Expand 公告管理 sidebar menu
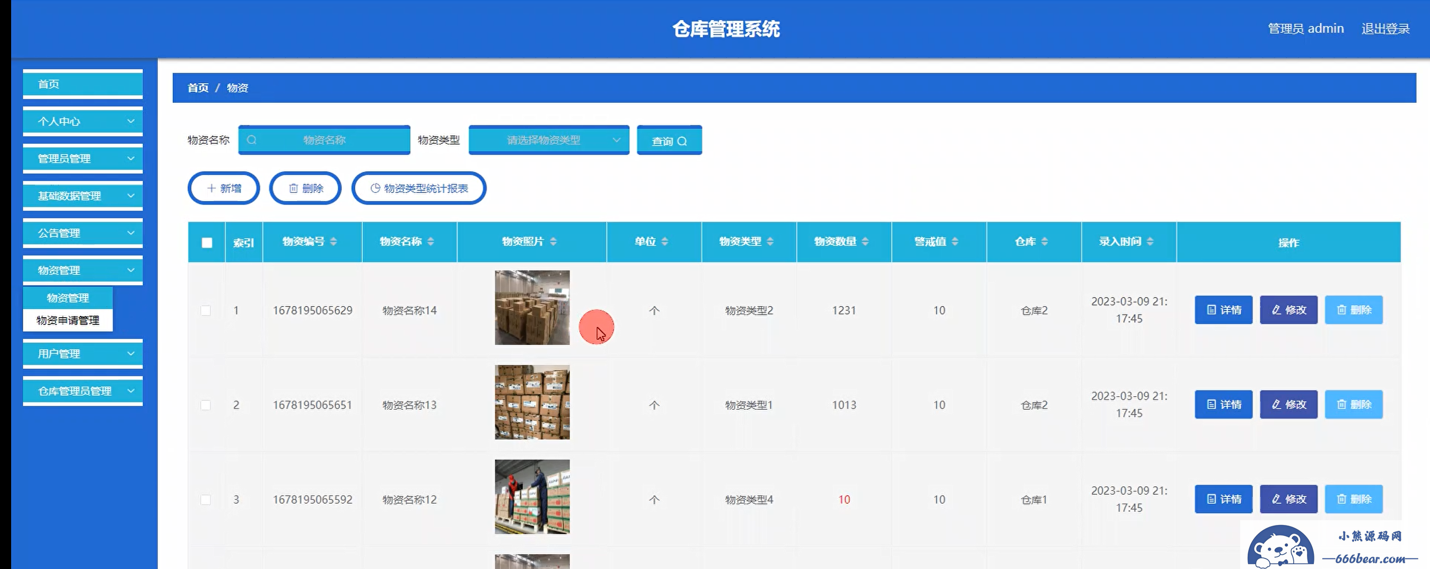 (x=83, y=233)
